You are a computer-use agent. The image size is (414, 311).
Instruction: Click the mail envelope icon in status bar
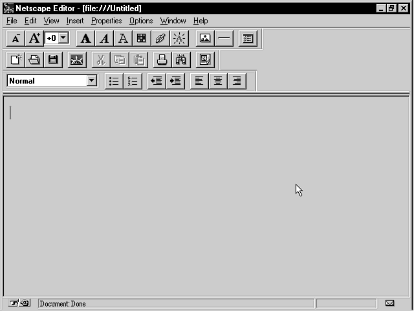[x=389, y=303]
